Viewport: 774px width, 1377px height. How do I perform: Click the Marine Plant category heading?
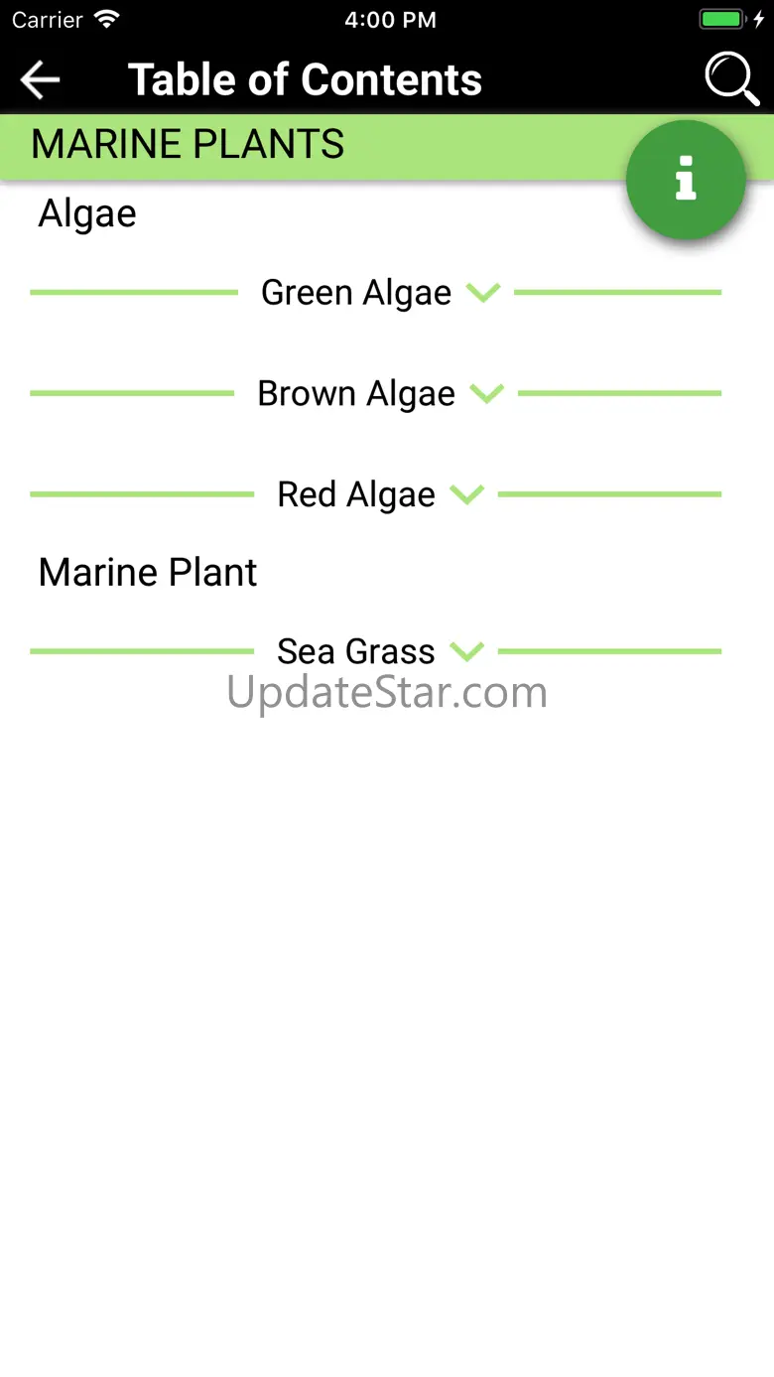(x=148, y=573)
